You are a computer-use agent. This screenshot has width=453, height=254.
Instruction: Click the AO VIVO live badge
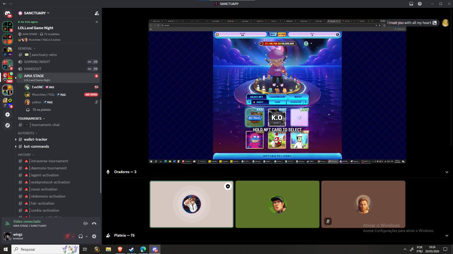point(91,94)
